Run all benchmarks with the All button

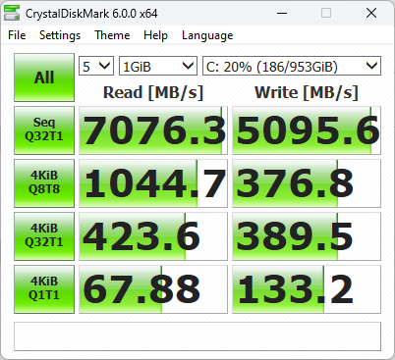pos(44,77)
